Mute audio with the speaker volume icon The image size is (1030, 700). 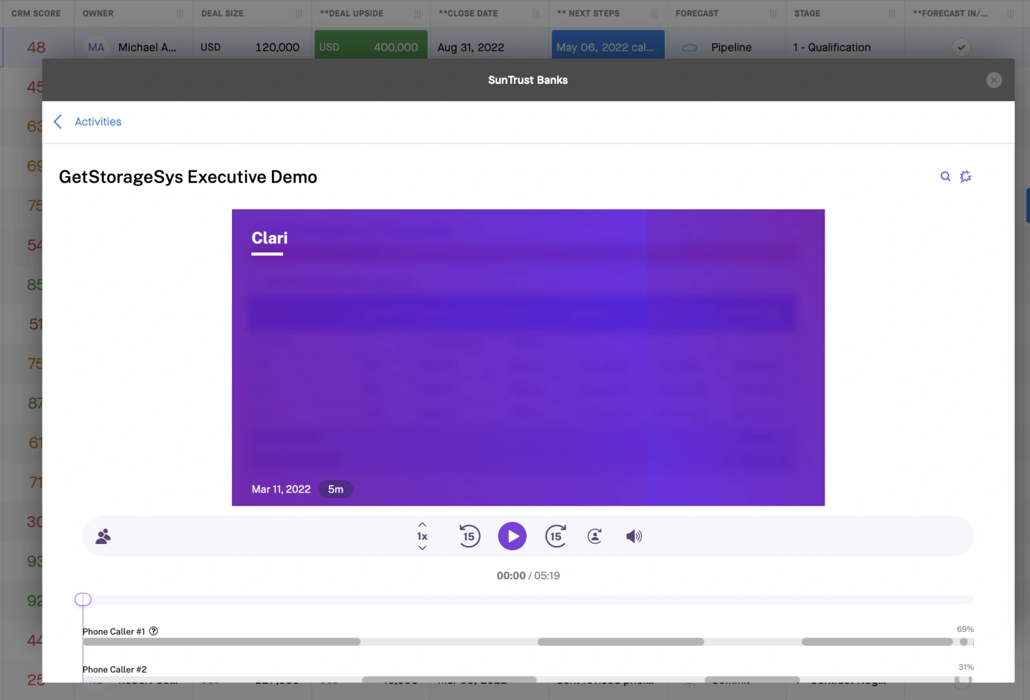pyautogui.click(x=634, y=537)
